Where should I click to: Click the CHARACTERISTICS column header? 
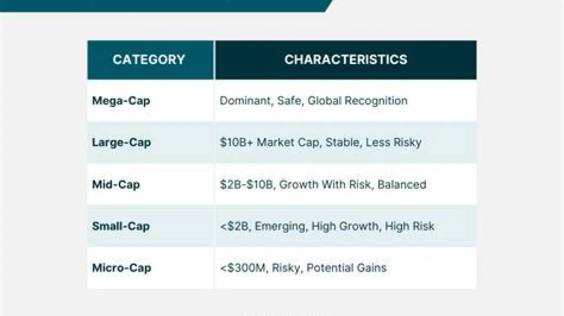point(345,60)
